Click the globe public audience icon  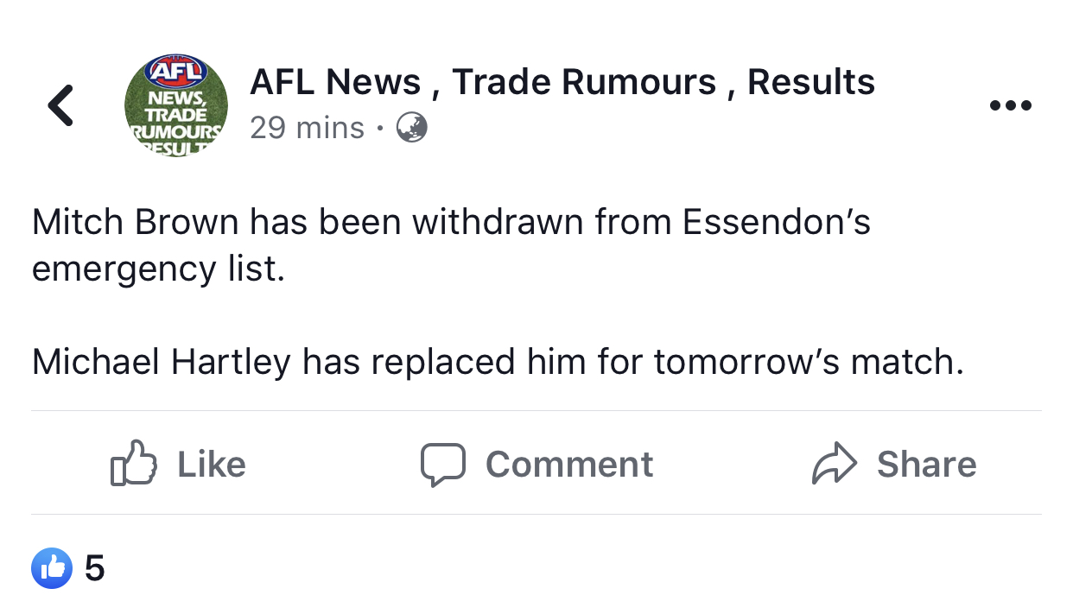pos(411,128)
